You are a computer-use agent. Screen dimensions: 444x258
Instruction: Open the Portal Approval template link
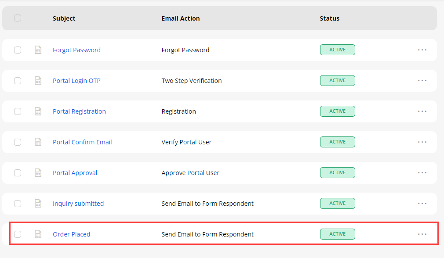click(x=75, y=173)
